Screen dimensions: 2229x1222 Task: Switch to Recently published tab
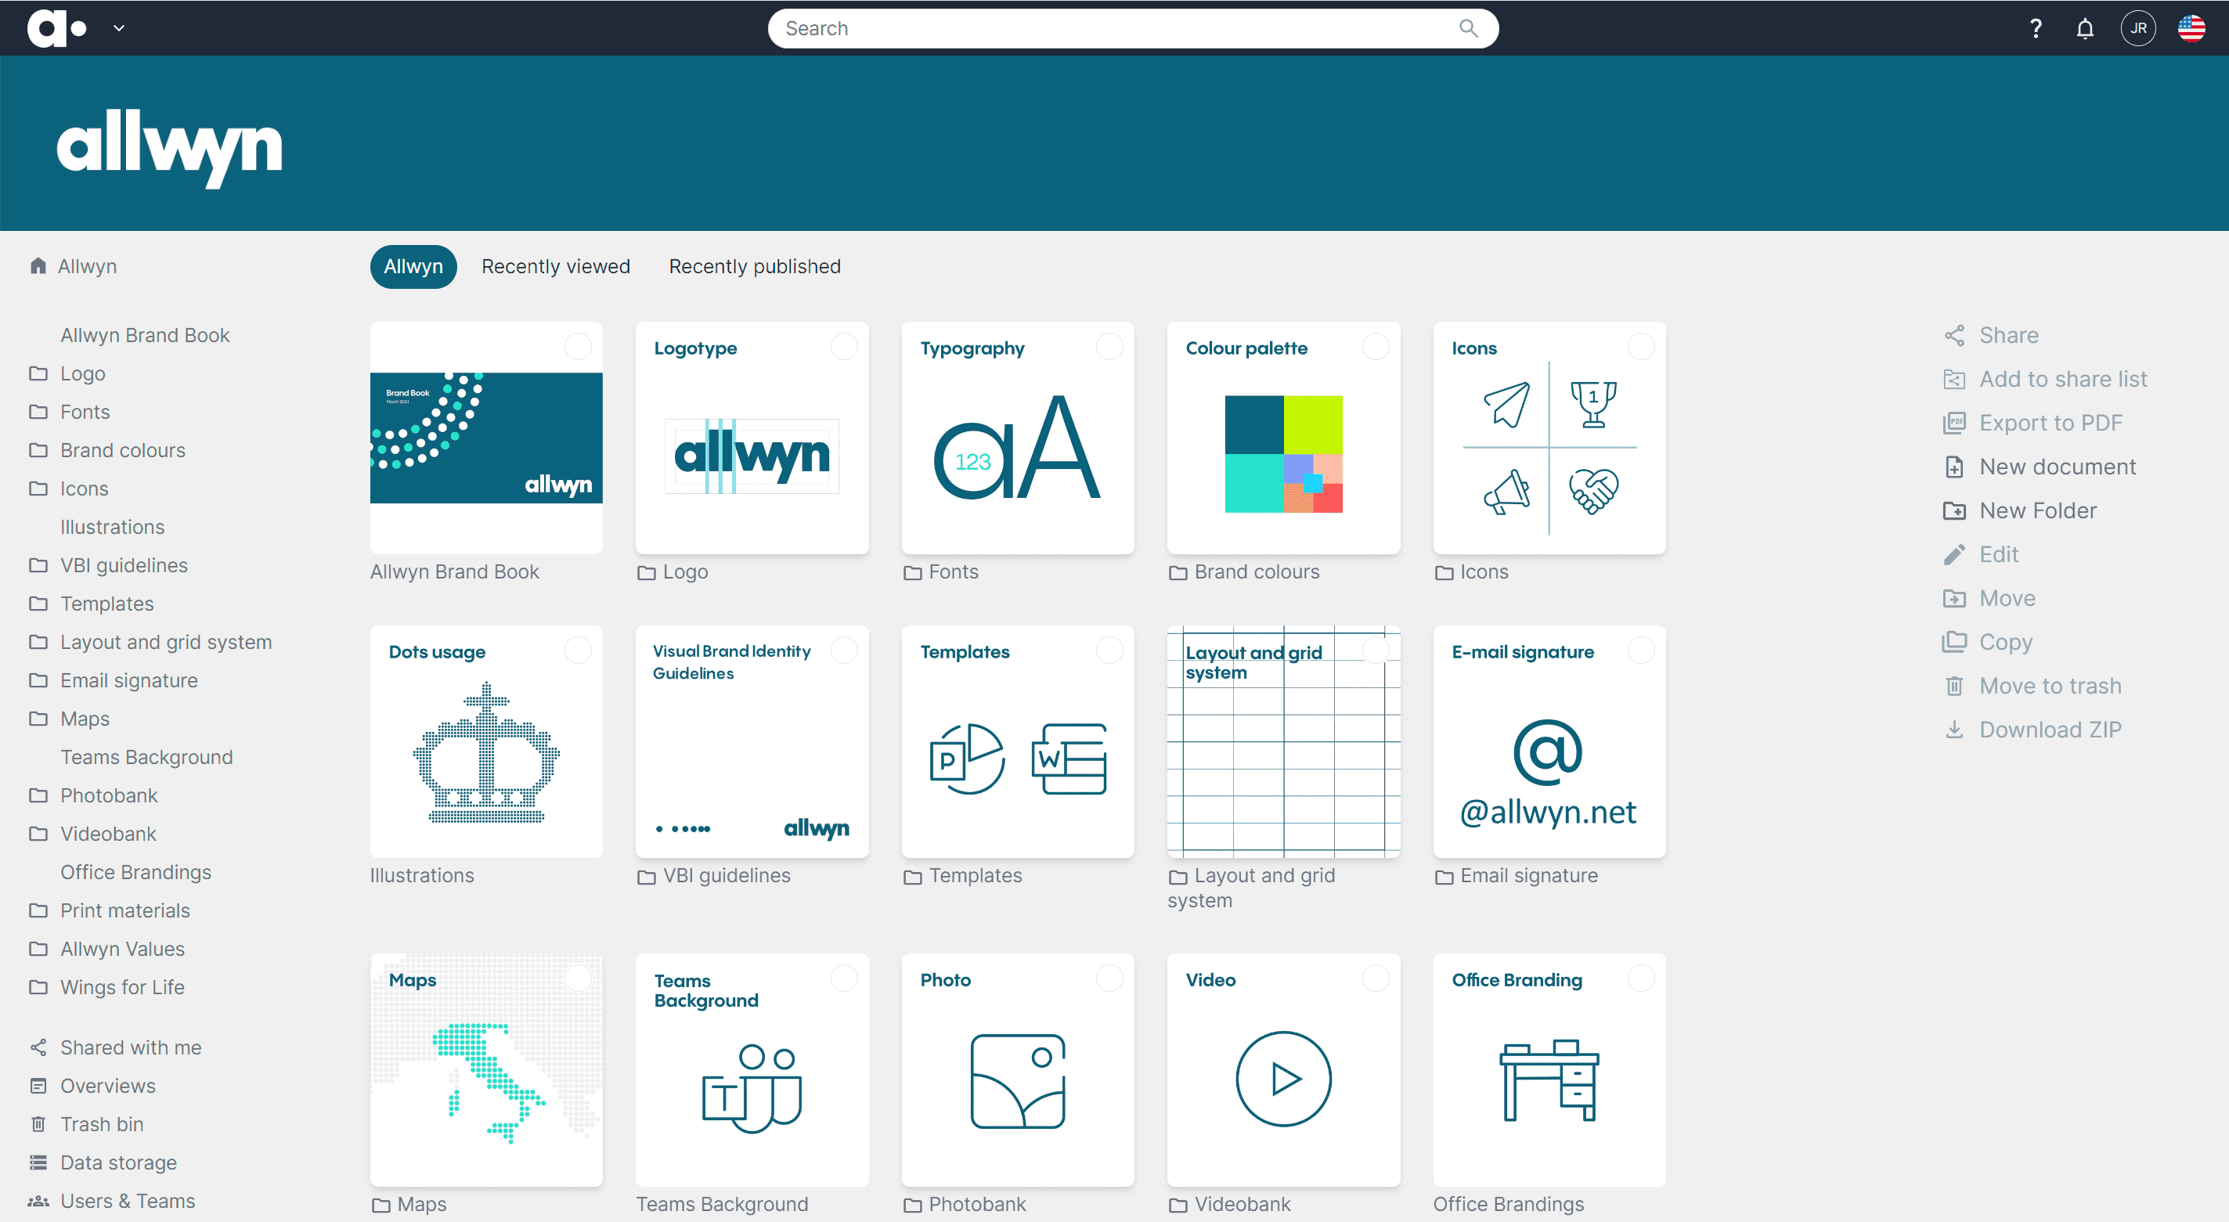point(755,267)
